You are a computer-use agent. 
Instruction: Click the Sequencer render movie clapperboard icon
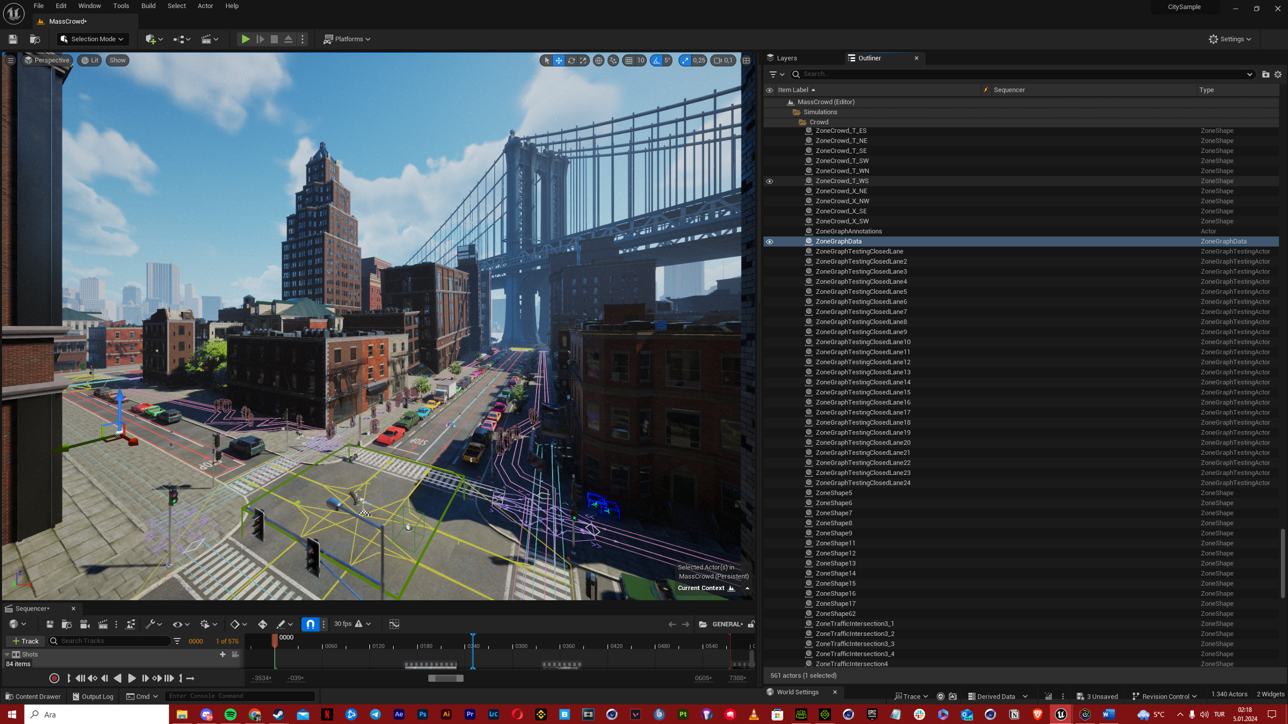(103, 624)
